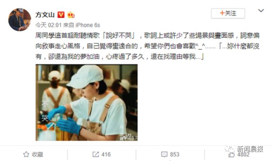Click the crown membership badge icon
This screenshot has width=272, height=161.
(71, 15)
